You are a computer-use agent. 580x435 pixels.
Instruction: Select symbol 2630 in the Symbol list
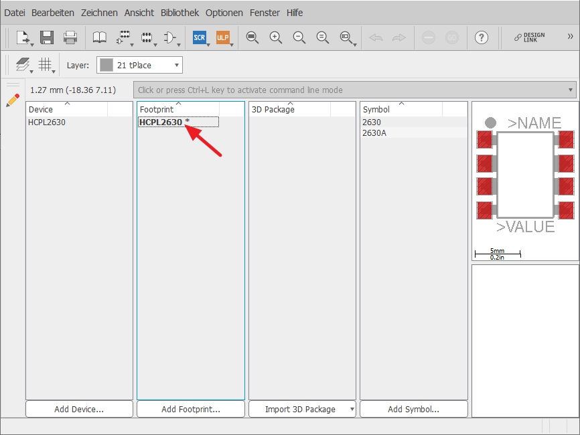(372, 122)
